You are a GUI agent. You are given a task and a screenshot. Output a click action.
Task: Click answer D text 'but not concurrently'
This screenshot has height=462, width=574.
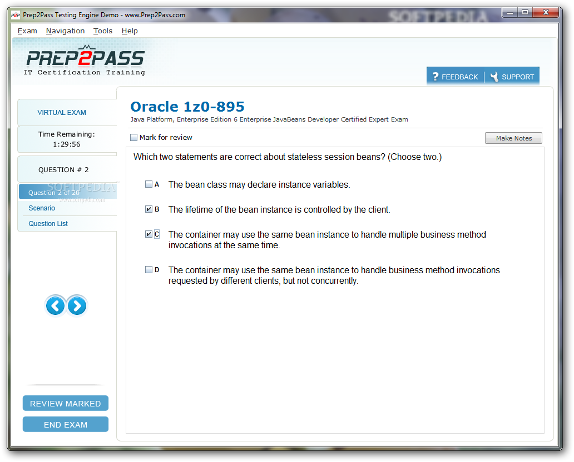point(321,281)
